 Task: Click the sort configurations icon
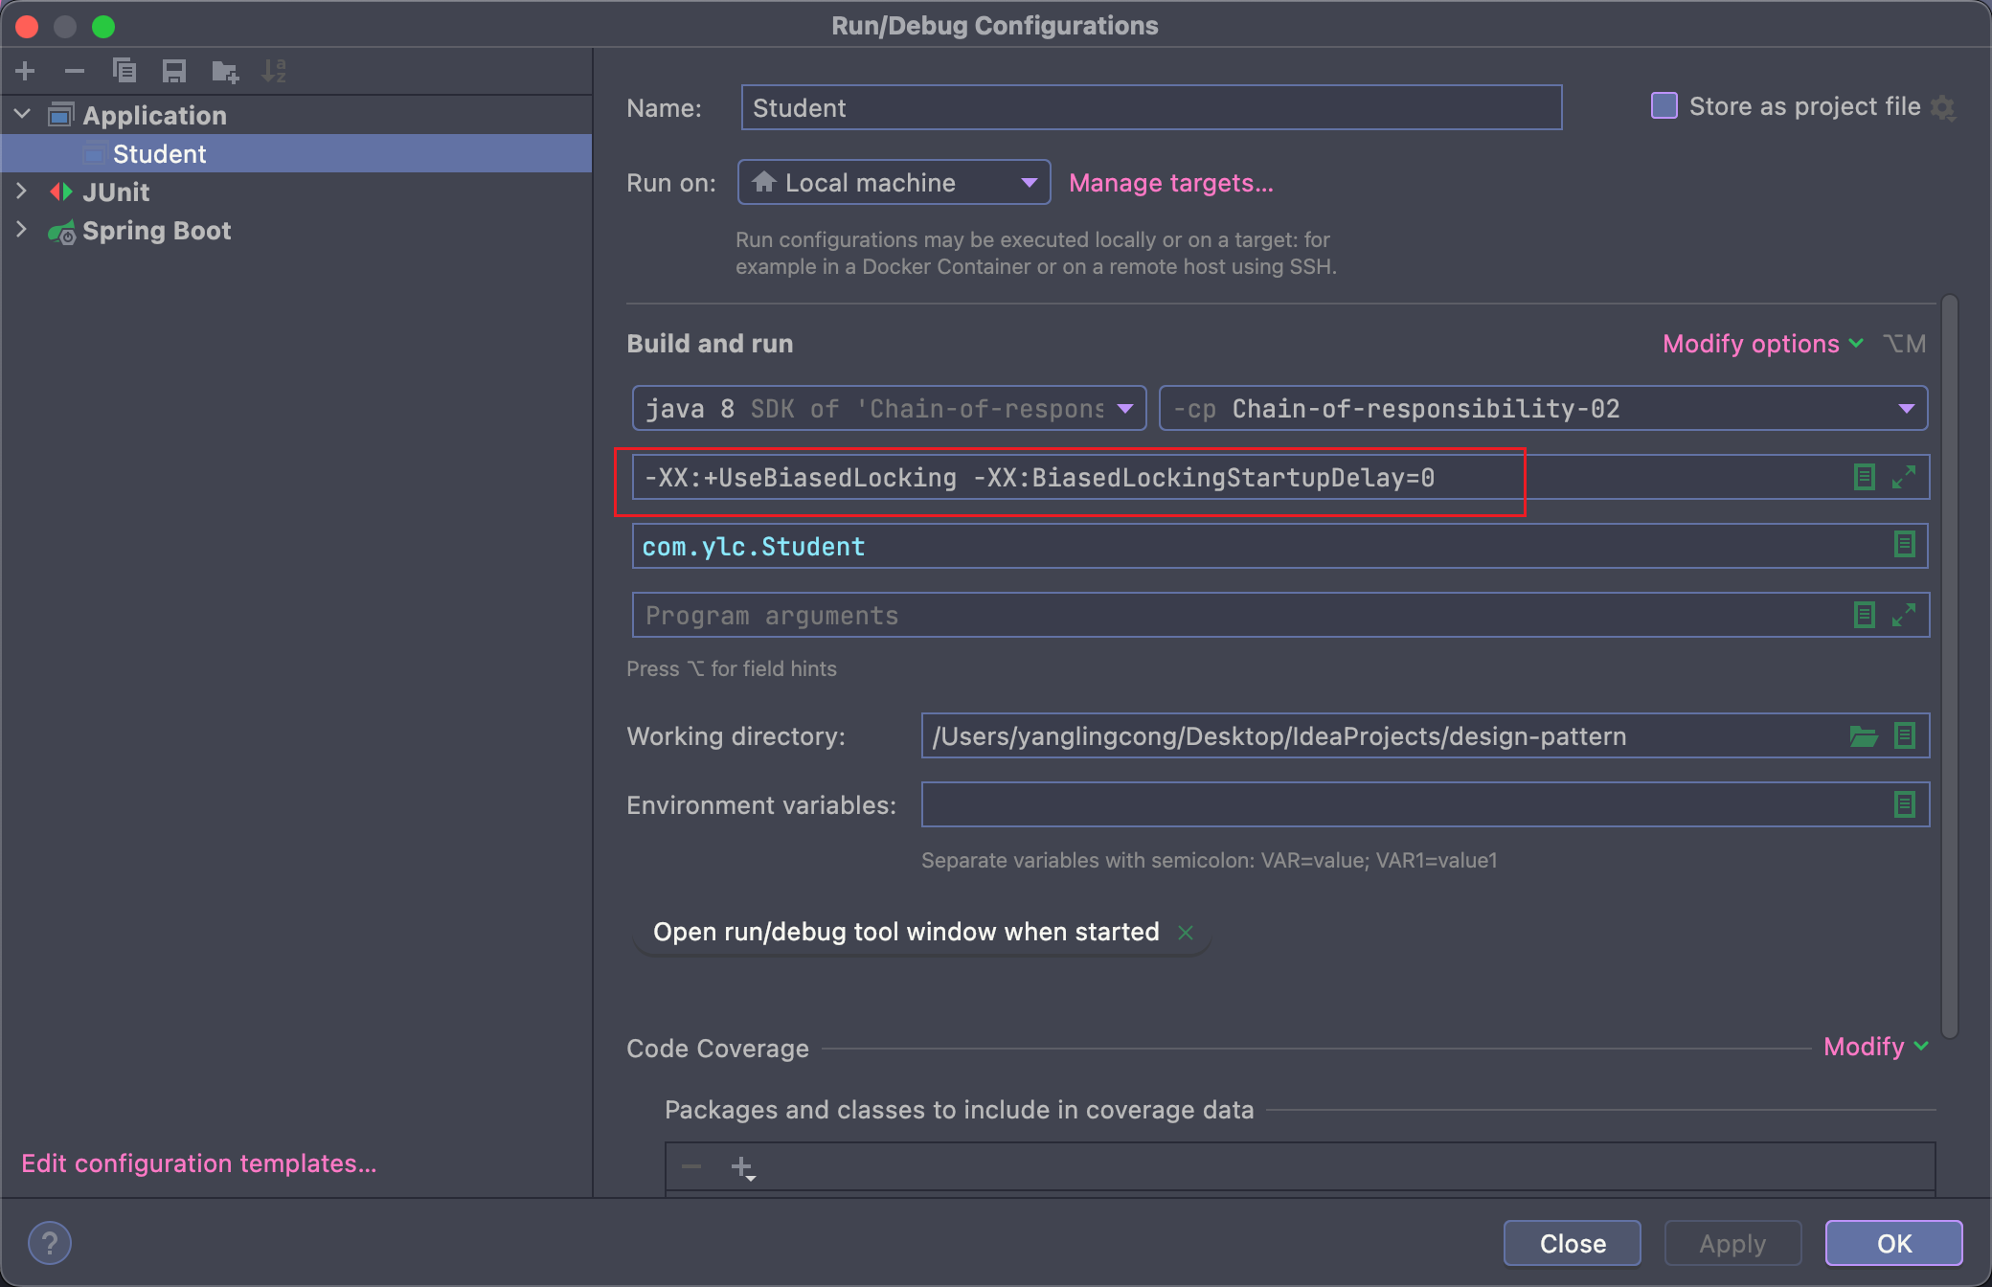[x=278, y=70]
